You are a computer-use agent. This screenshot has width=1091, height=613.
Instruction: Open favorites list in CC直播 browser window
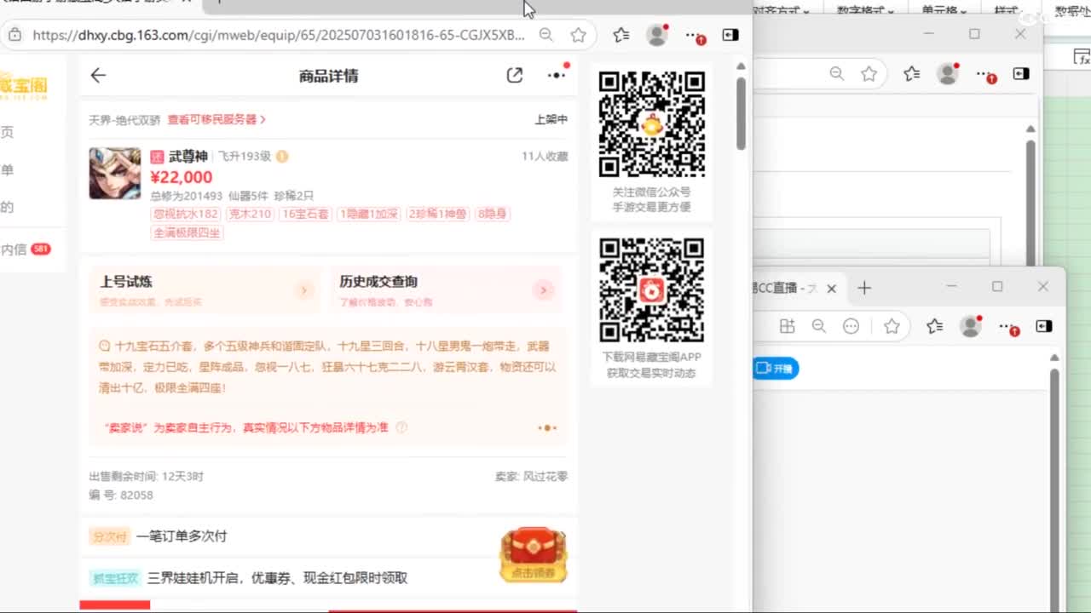tap(934, 326)
